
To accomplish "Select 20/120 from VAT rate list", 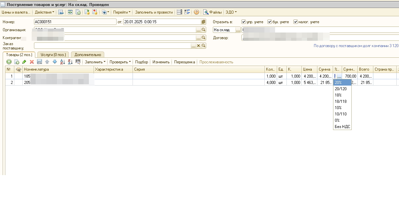I will [x=342, y=89].
